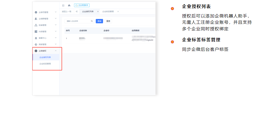Viewport: 279px width, 127px height.
Task: Click the 企微授权 round icon
Action: tap(36, 51)
